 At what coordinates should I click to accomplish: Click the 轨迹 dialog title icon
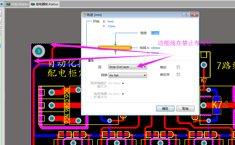click(84, 15)
